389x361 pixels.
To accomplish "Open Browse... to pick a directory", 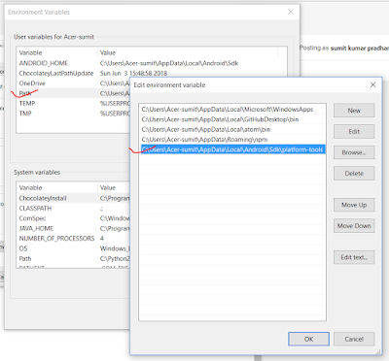I will 354,152.
